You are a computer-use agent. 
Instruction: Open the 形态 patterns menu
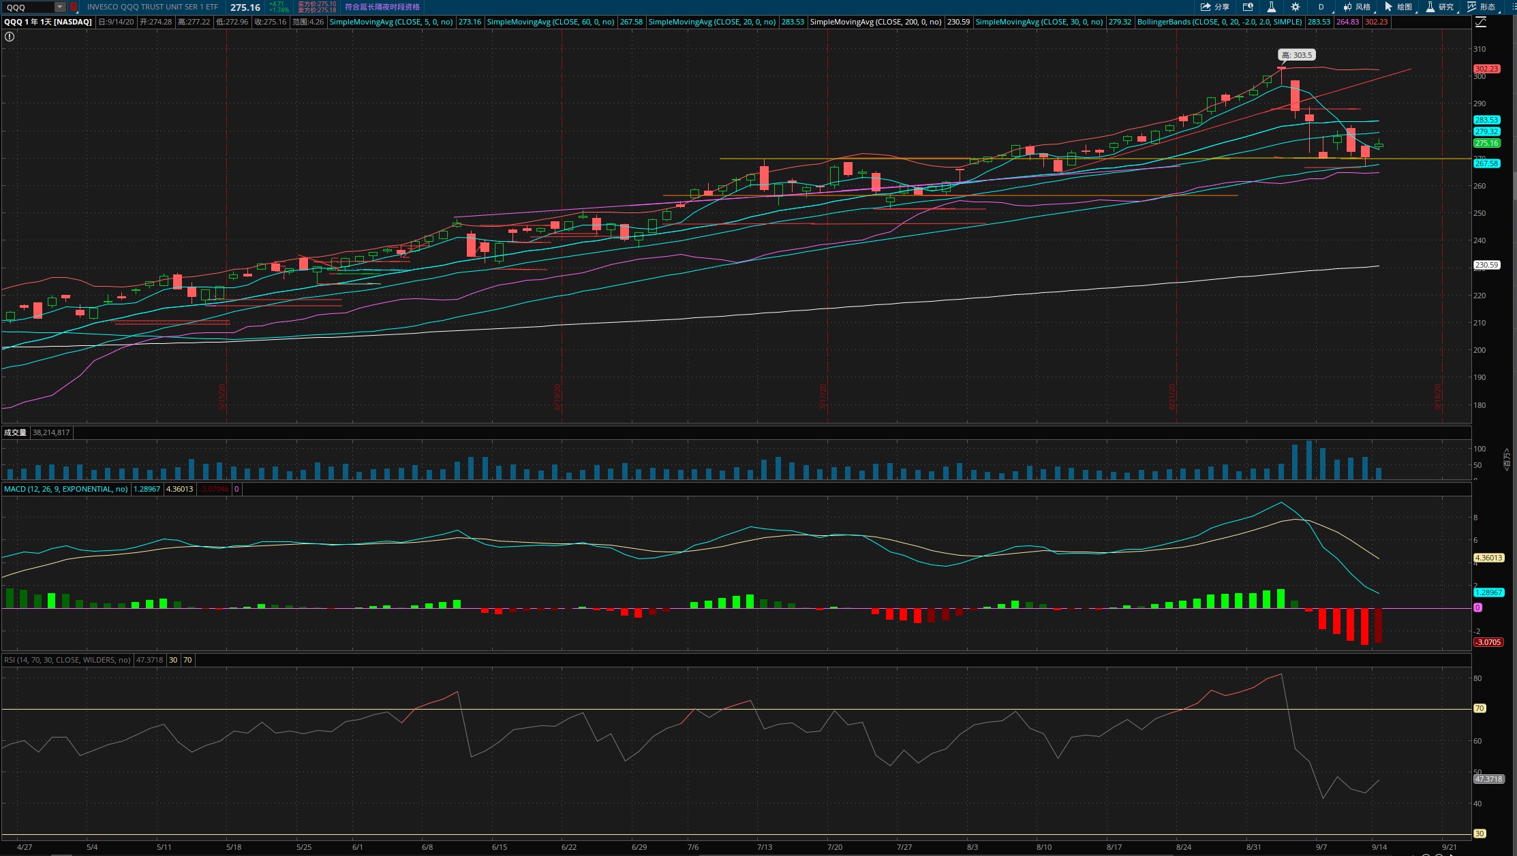1482,7
